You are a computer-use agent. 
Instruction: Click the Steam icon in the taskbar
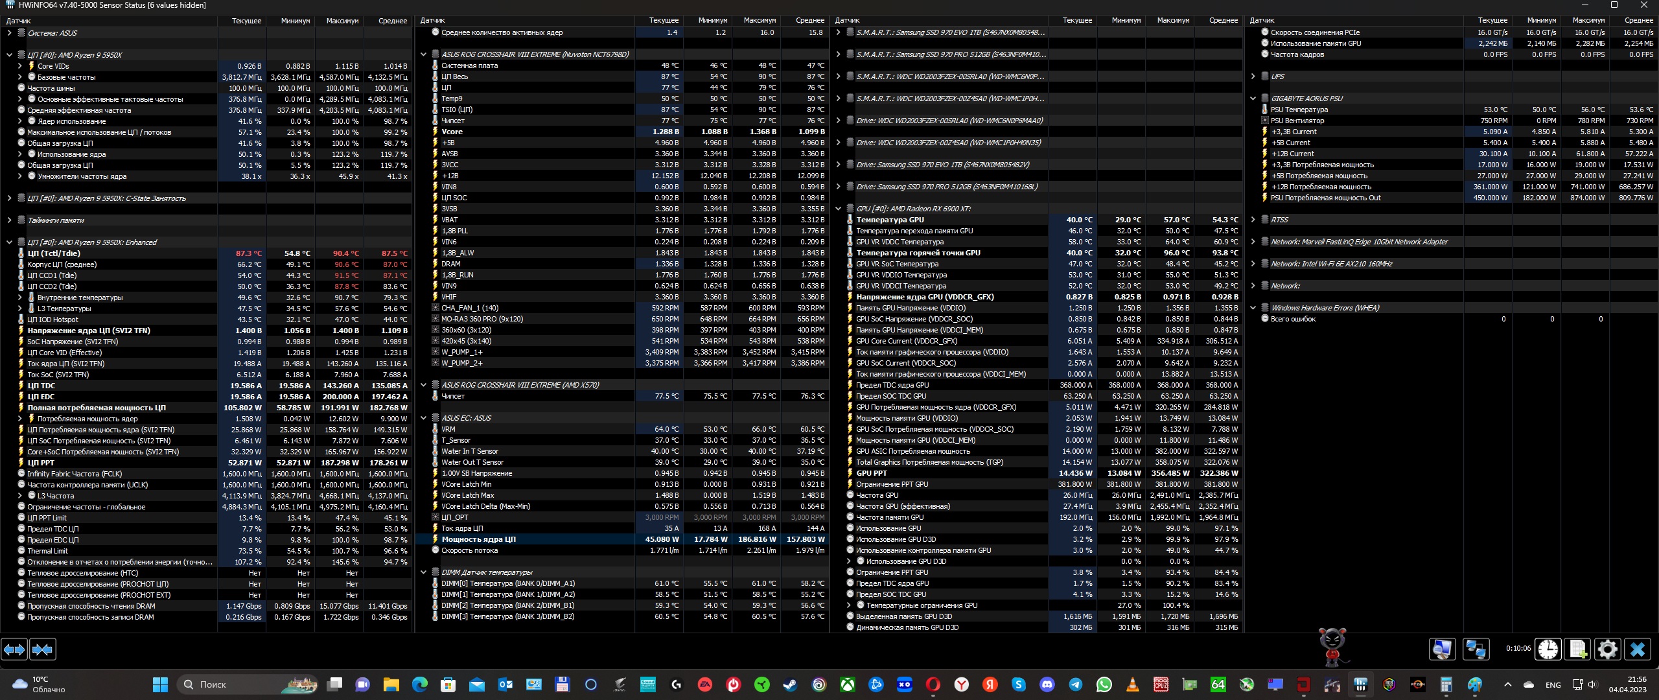(x=790, y=684)
